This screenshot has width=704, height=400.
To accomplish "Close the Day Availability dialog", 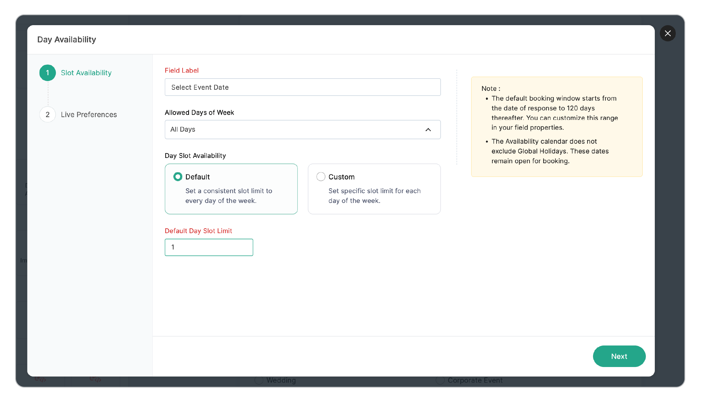I will tap(667, 34).
